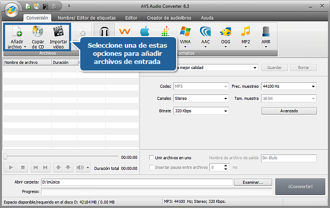The width and height of the screenshot is (330, 208).
Task: Click Importar vídeo clapperboard icon
Action: [59, 31]
